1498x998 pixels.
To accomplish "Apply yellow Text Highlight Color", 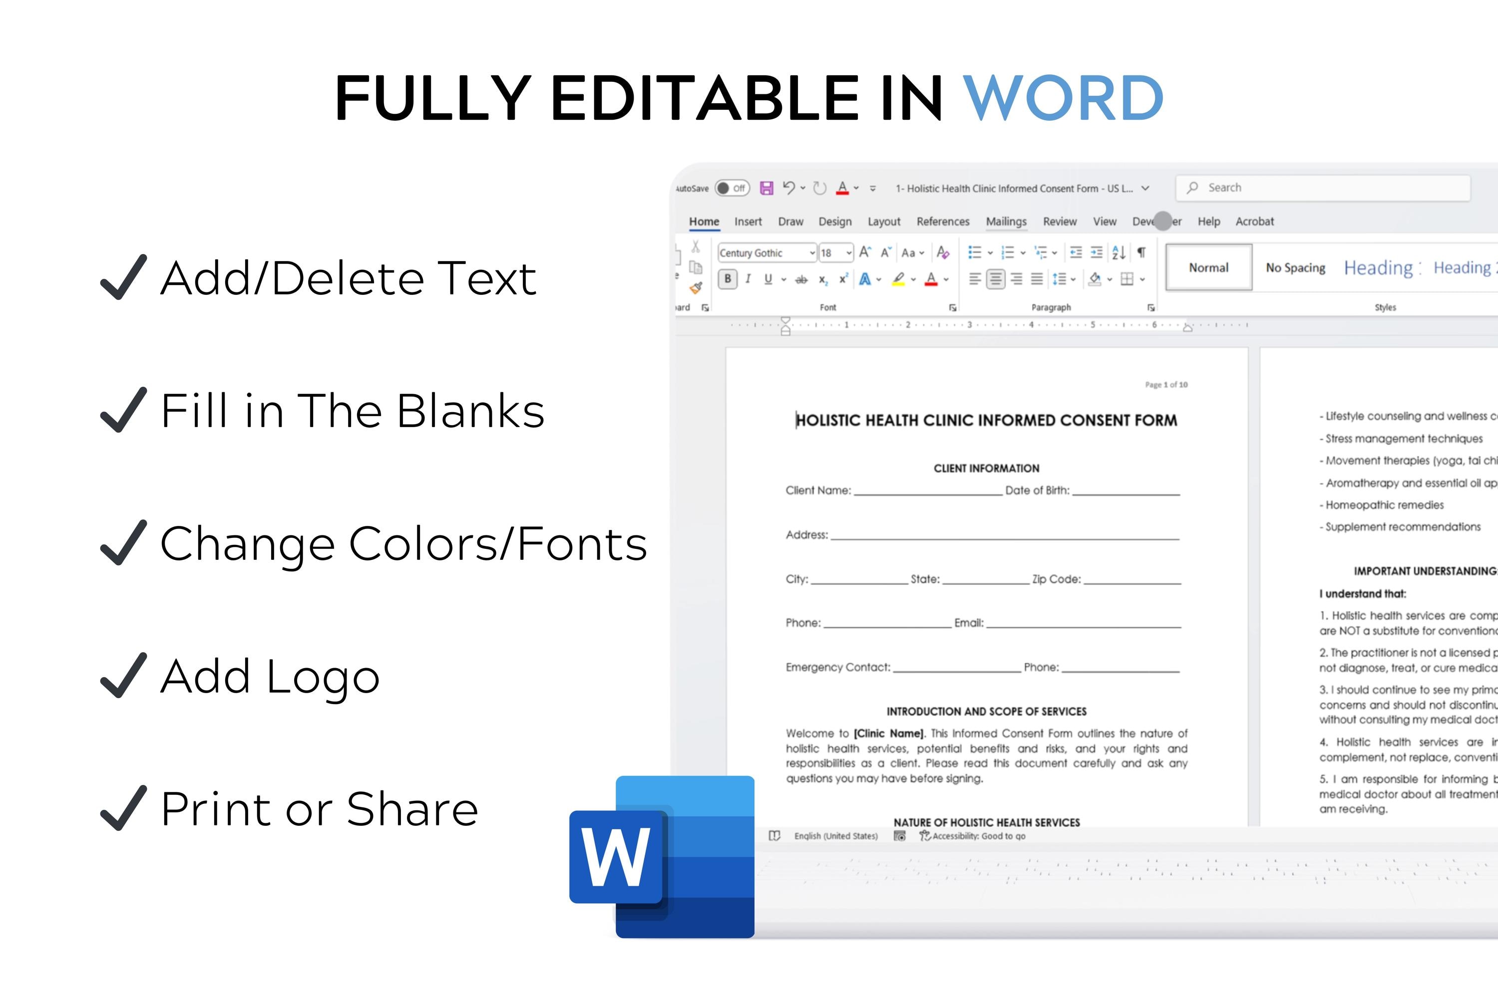I will [x=899, y=279].
